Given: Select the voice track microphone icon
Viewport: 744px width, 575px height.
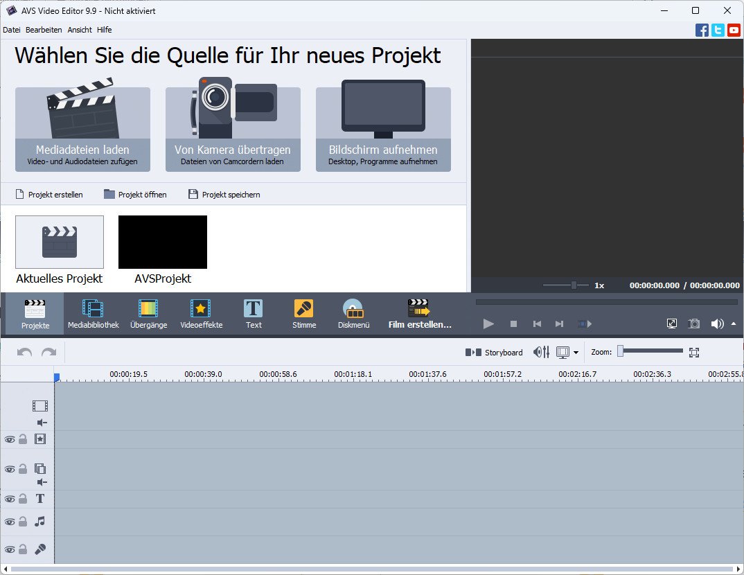Looking at the screenshot, I should (40, 549).
